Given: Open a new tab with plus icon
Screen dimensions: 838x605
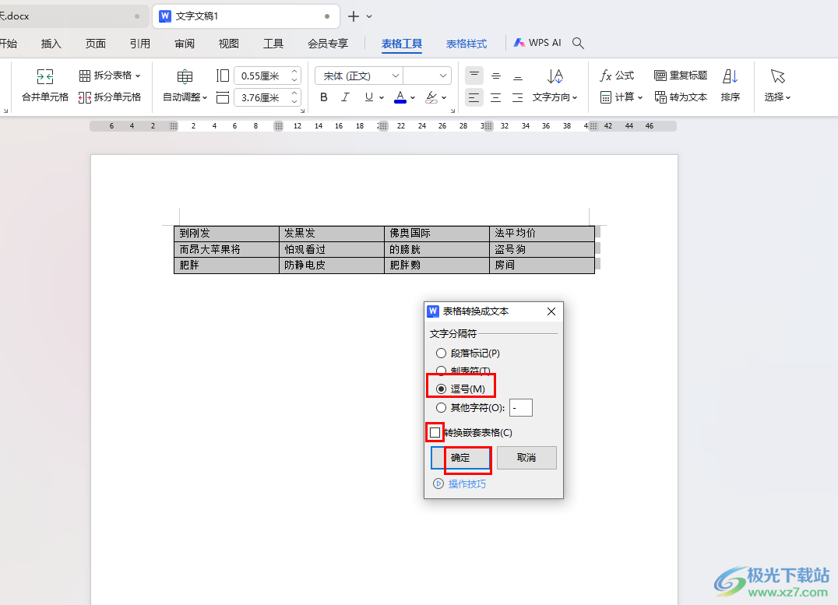Looking at the screenshot, I should [354, 16].
